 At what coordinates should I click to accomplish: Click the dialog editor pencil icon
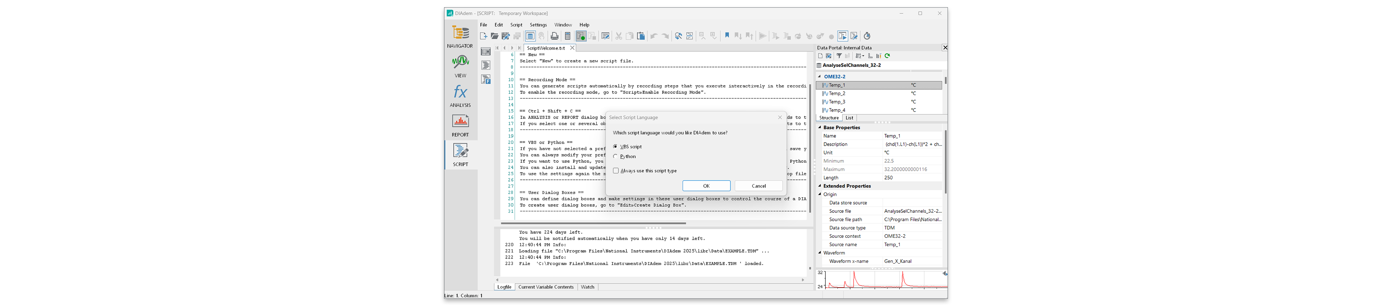point(606,36)
